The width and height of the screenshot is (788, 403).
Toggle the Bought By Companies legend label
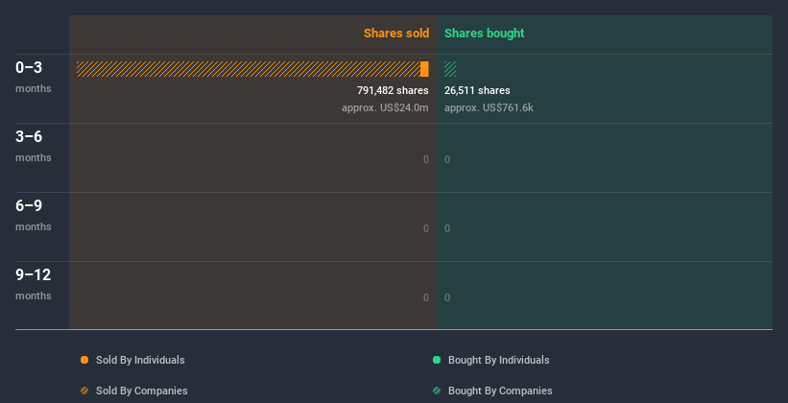[500, 391]
